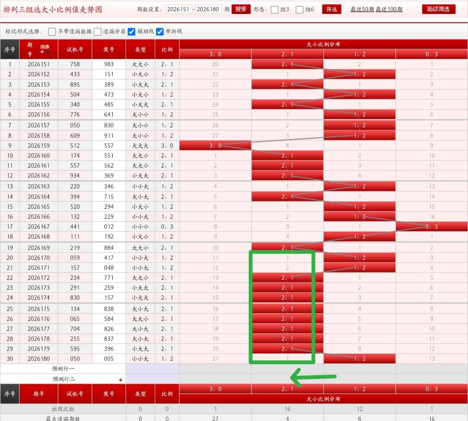Image resolution: width=468 pixels, height=421 pixels.
Task: Disable the 带折线 checkbox
Action: (160, 32)
